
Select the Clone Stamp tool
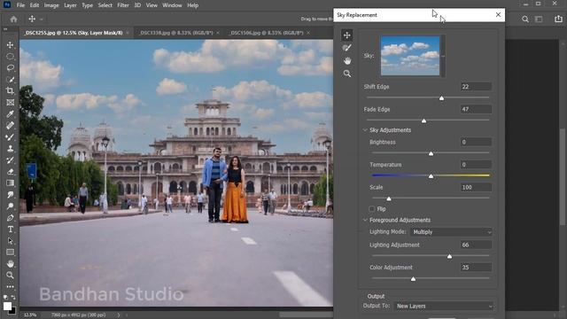[10, 149]
